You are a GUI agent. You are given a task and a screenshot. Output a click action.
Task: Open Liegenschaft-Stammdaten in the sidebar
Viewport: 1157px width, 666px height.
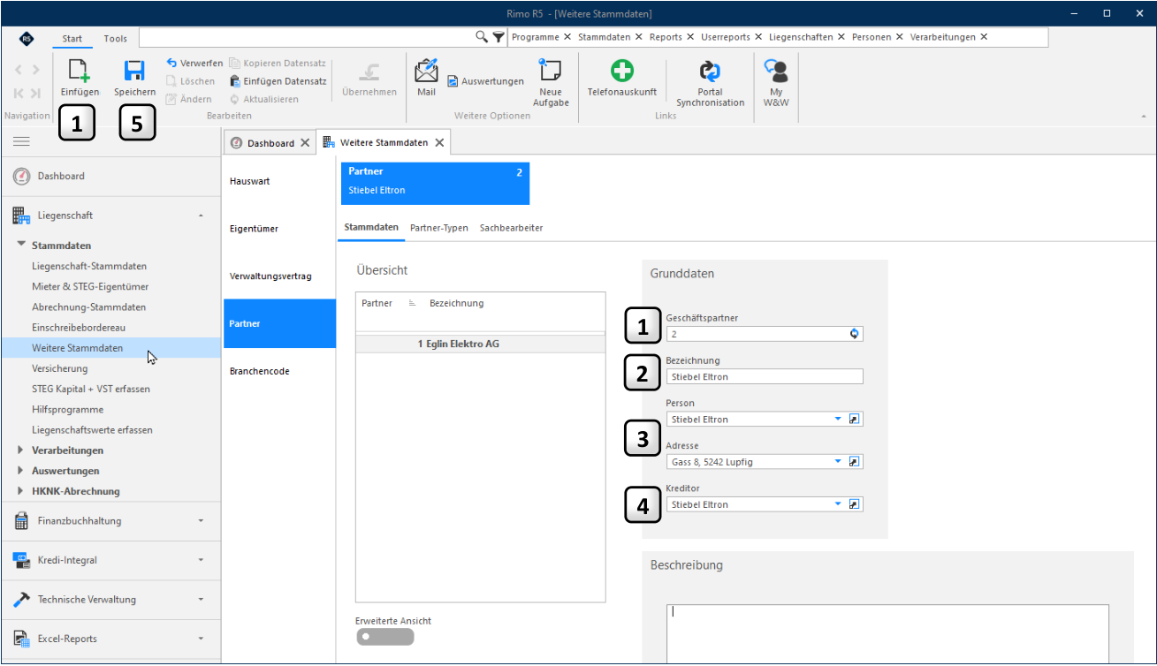(x=89, y=266)
